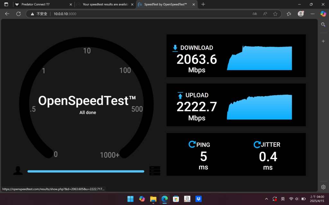Open Dropbox from the taskbar
This screenshot has height=205, width=329.
199,199
